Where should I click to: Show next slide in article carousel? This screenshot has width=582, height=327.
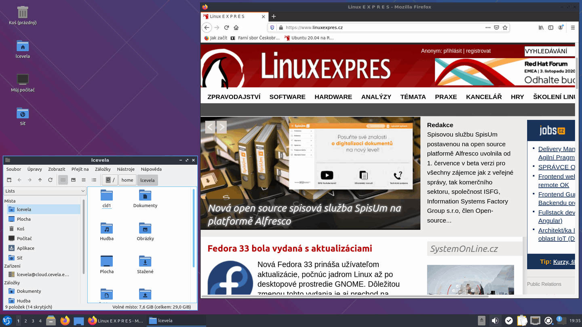(x=221, y=127)
